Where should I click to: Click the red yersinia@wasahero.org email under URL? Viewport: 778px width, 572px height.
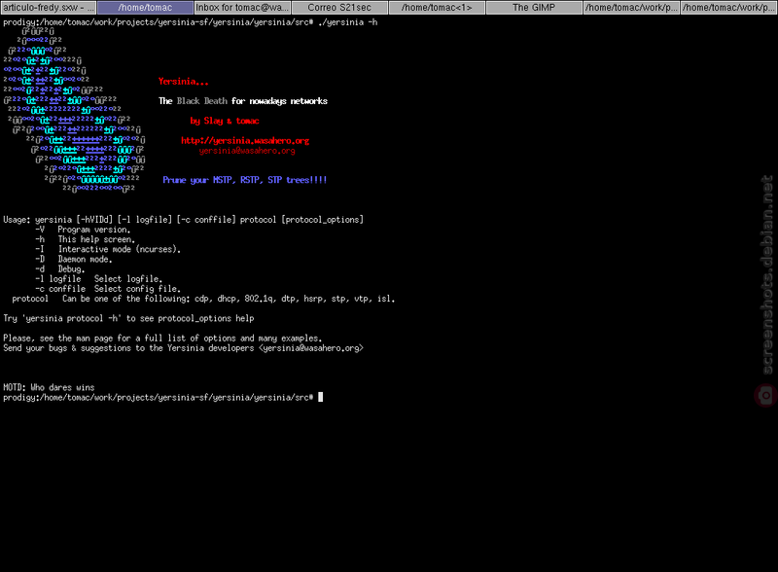[247, 151]
